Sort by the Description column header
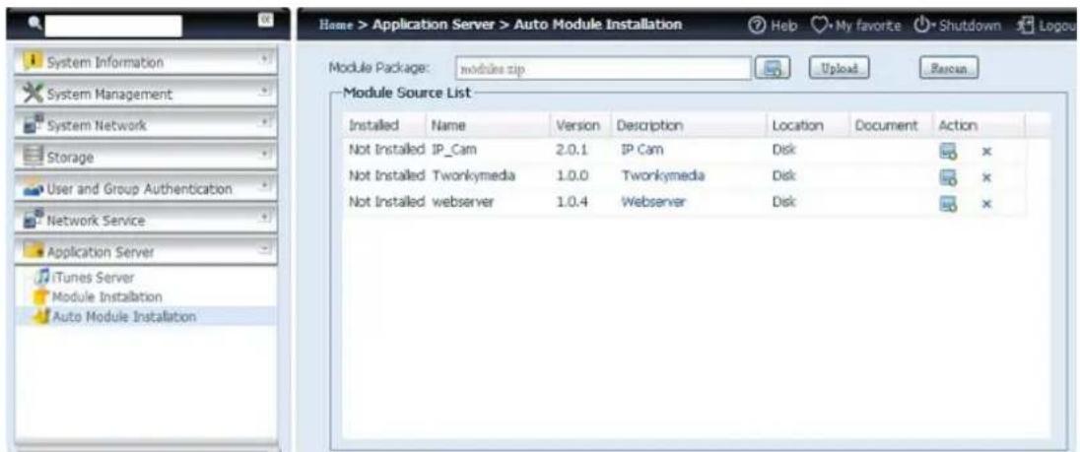Screen dimensions: 1080x452 tap(649, 126)
